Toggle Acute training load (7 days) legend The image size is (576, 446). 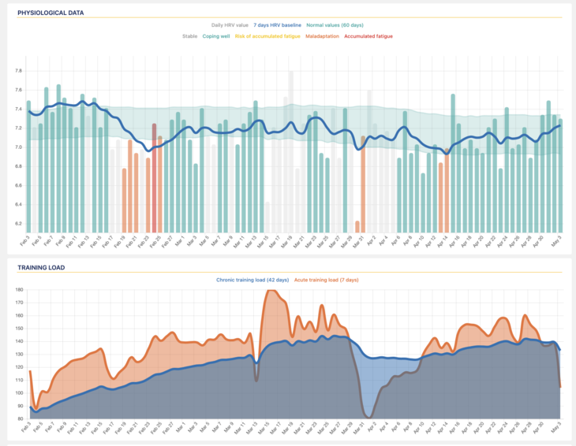point(326,280)
